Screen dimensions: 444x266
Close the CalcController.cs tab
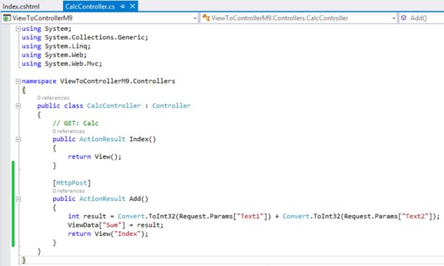(x=132, y=6)
